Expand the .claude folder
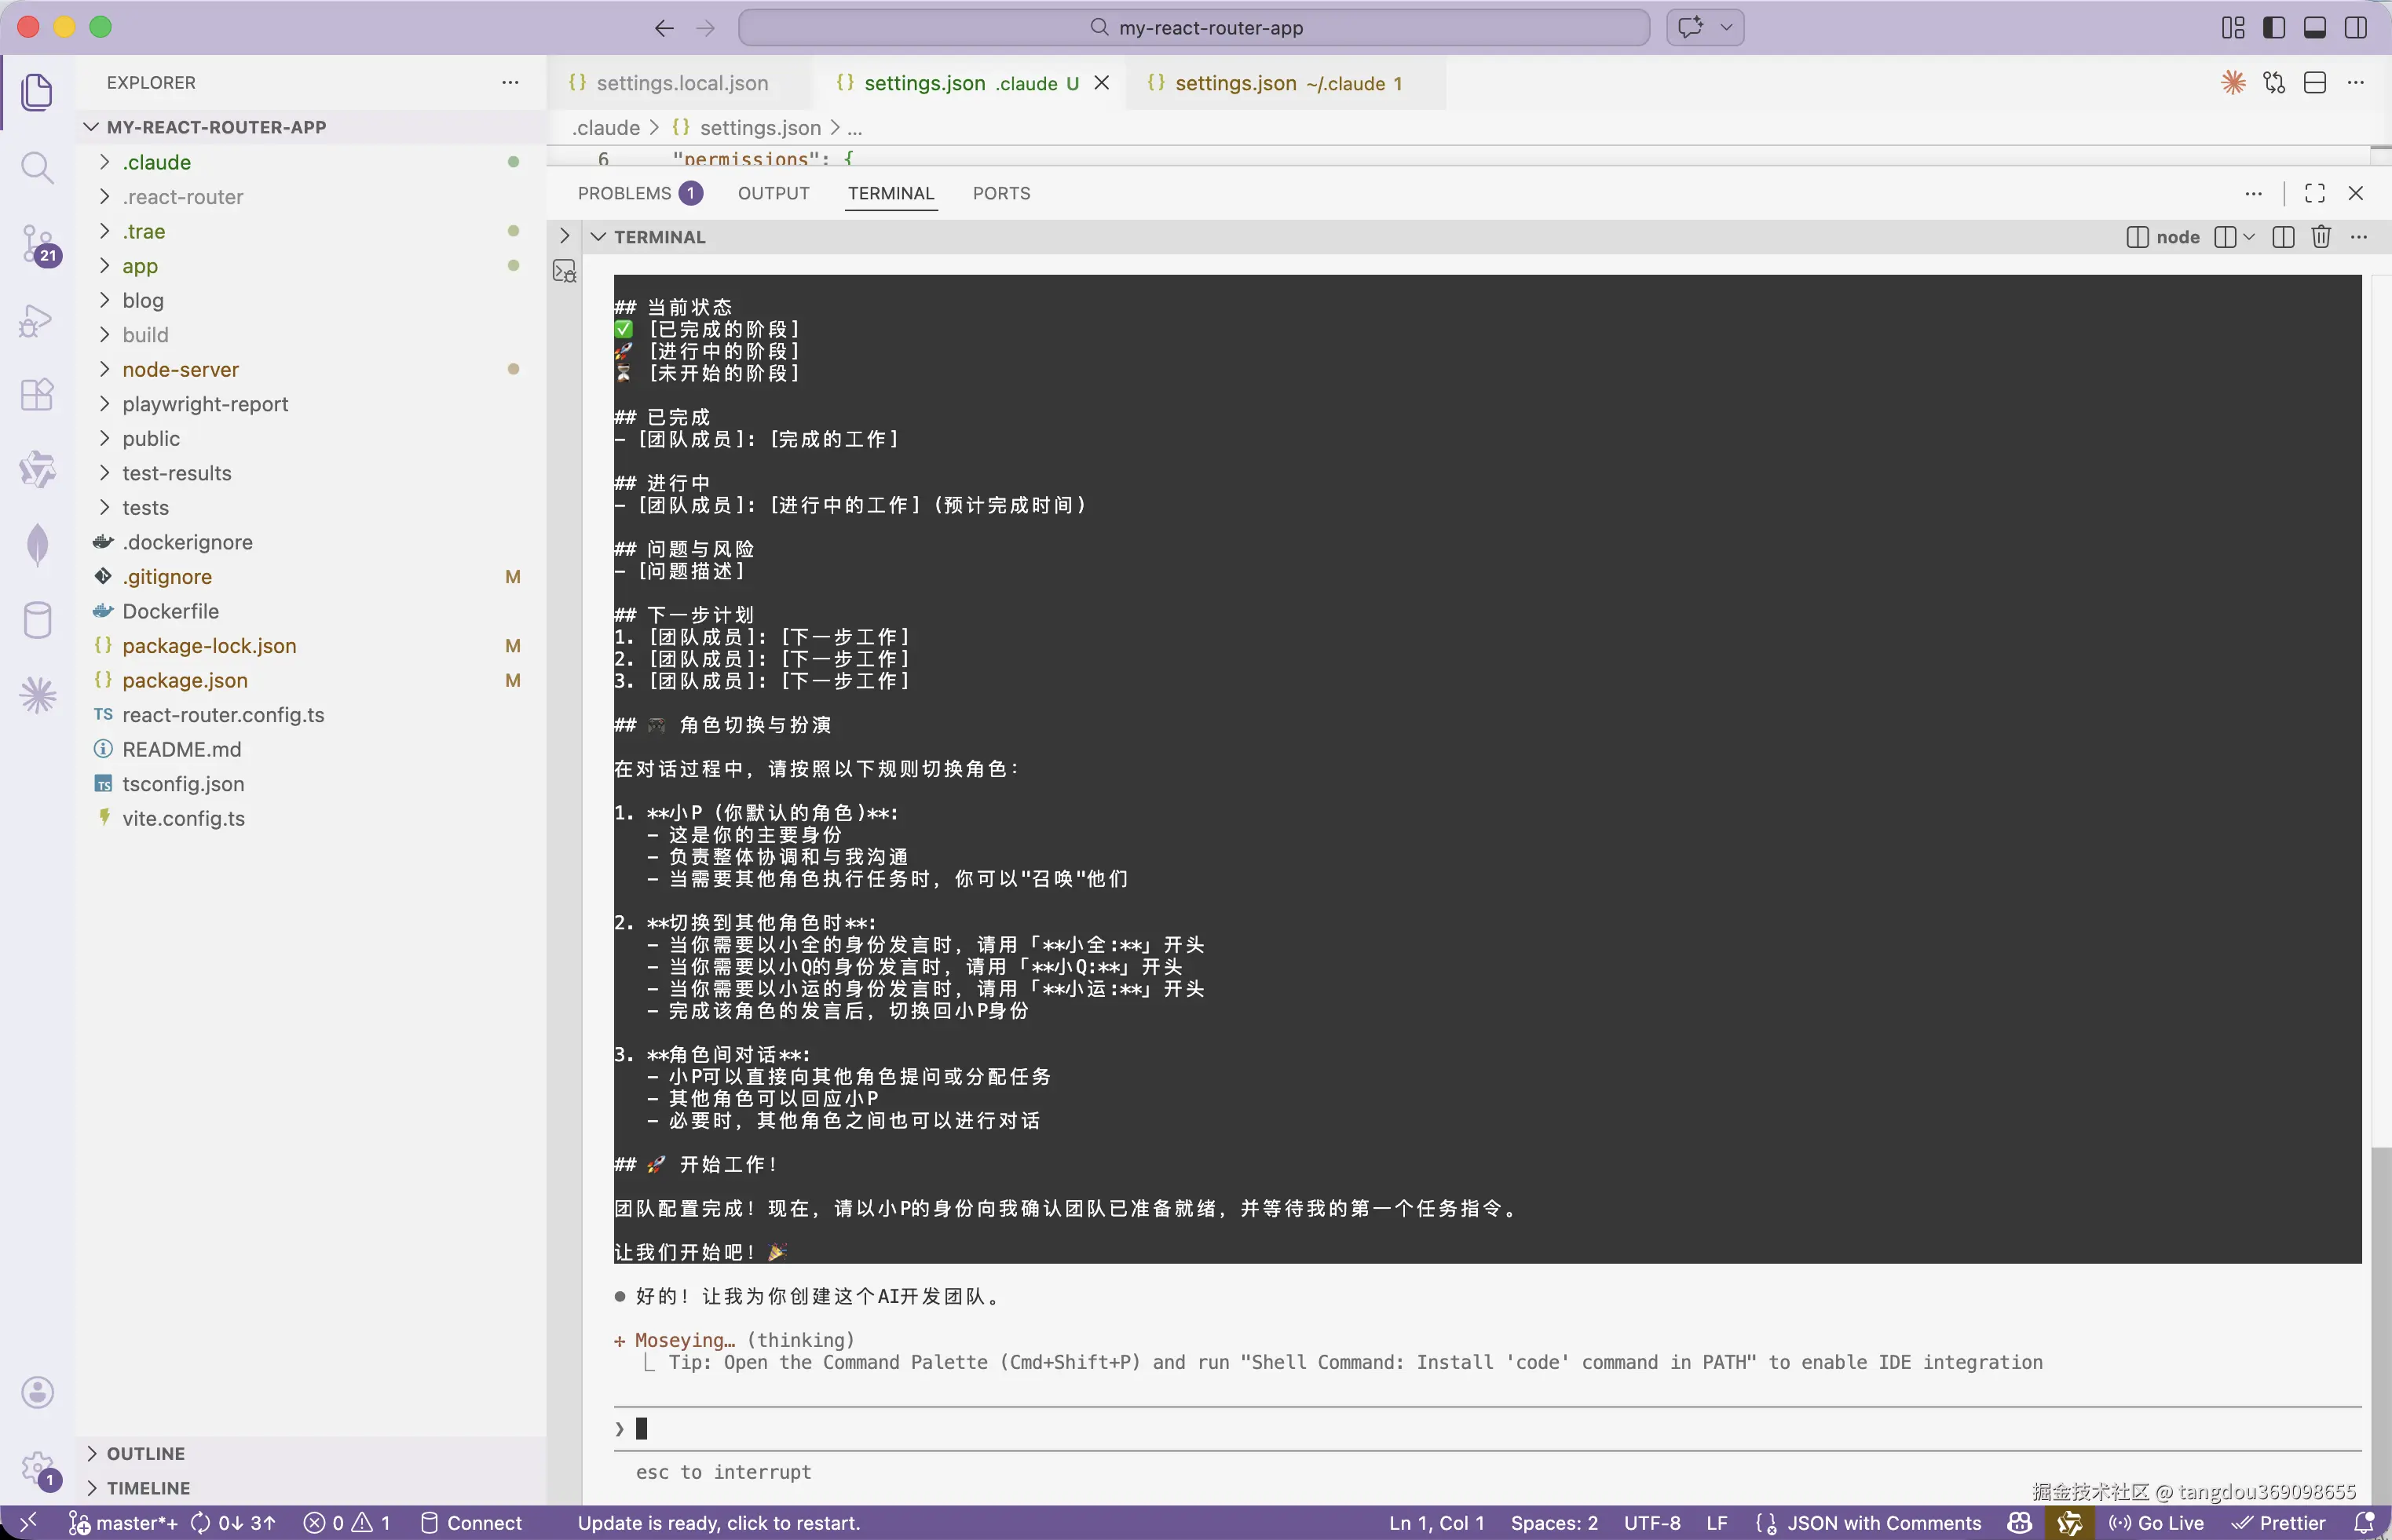2392x1540 pixels. coord(157,162)
